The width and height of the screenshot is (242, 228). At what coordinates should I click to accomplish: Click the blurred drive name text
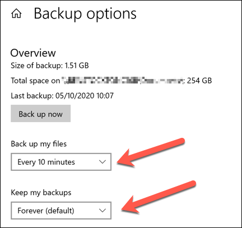123,81
